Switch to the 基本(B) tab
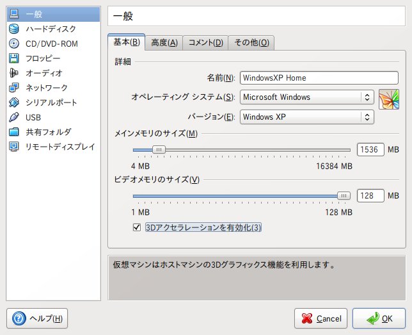Screen dimensions: 412x335 127,42
